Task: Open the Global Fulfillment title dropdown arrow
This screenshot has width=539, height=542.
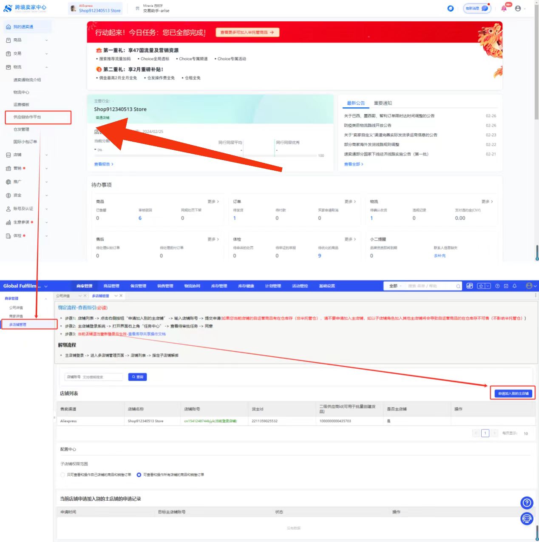Action: tap(46, 286)
